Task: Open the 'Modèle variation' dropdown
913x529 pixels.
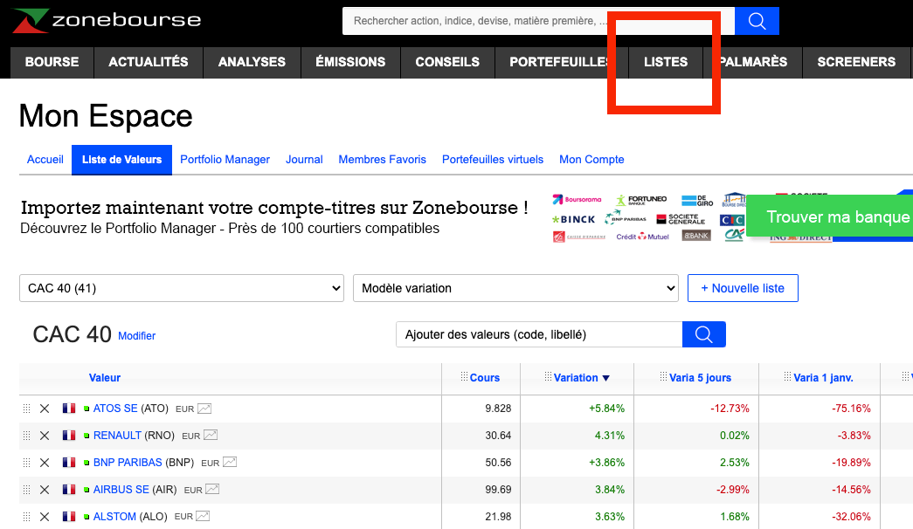Action: (x=515, y=287)
